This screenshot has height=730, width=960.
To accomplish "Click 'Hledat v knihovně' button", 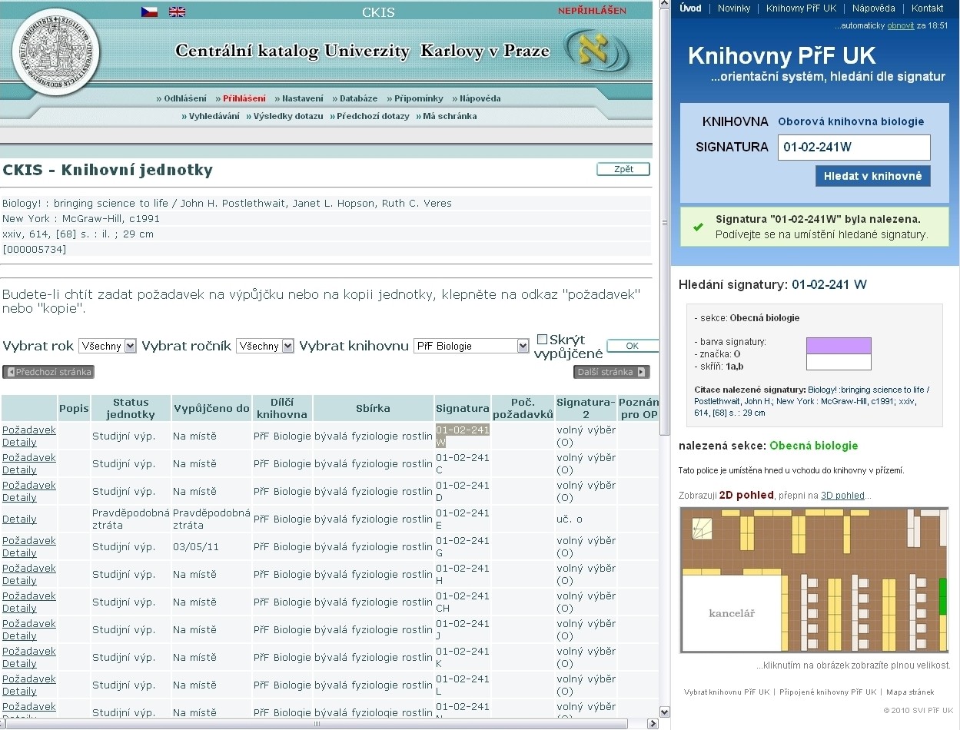I will (x=872, y=176).
